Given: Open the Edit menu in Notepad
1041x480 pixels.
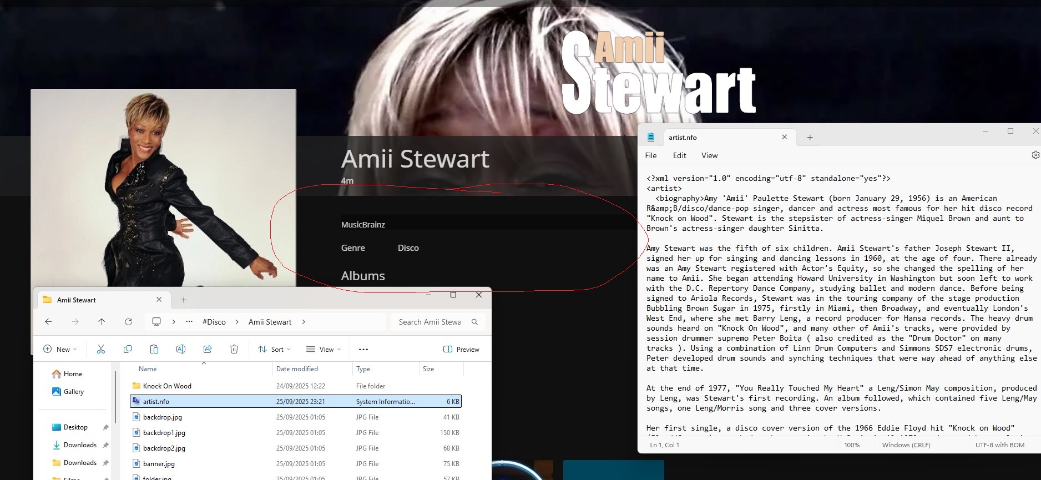Looking at the screenshot, I should pos(679,155).
